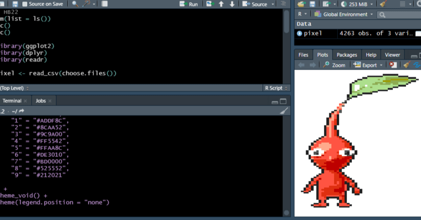Open the Export plot dropdown
The height and width of the screenshot is (220, 421).
click(368, 65)
